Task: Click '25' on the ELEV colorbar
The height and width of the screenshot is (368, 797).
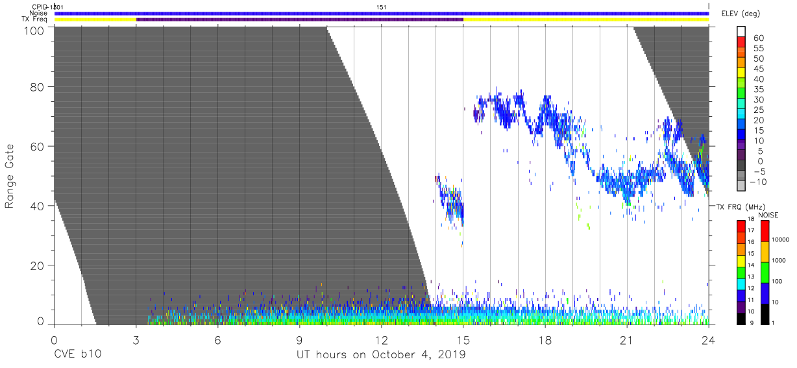Action: click(x=758, y=110)
